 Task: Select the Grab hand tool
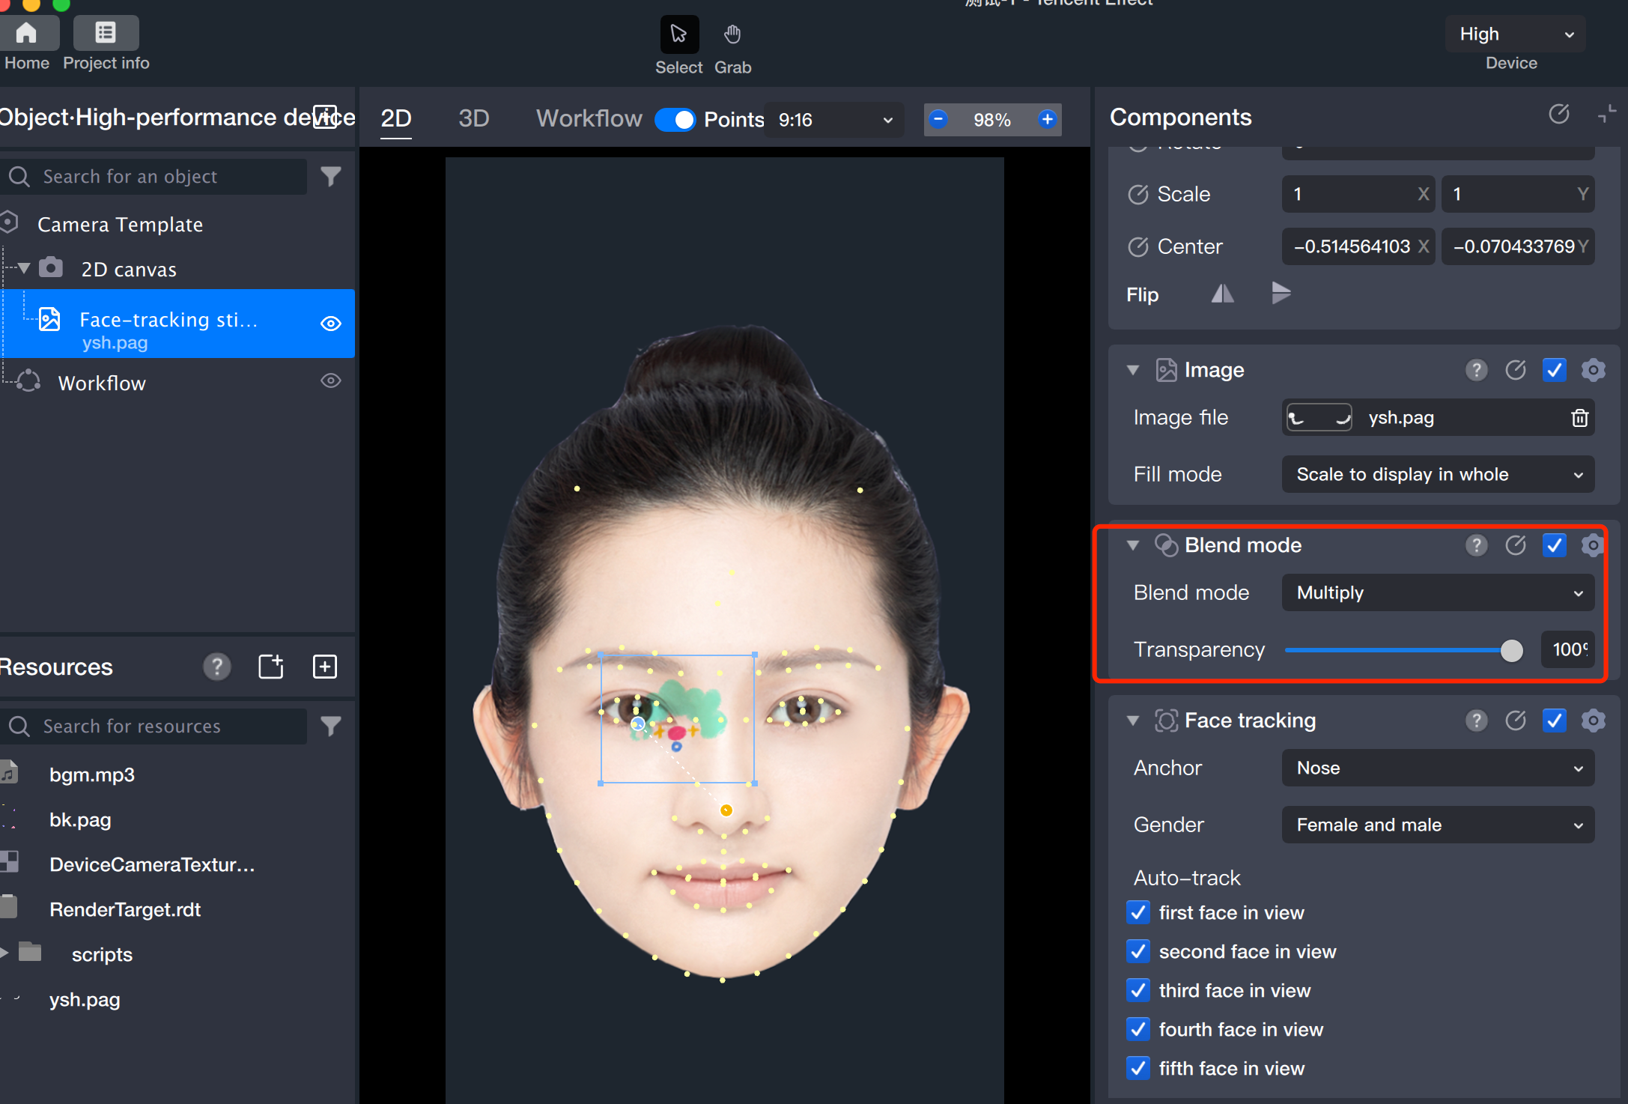[732, 34]
